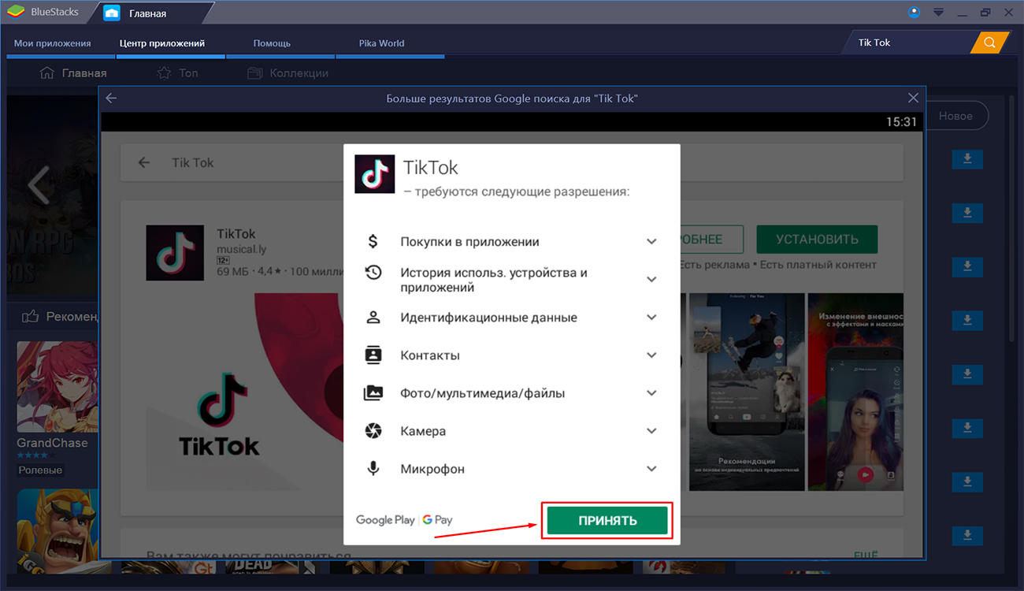Click the identity person icon
The image size is (1024, 591).
[x=373, y=317]
